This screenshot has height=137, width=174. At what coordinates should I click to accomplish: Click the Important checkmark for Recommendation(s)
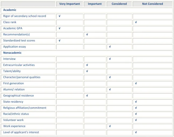pos(87,34)
